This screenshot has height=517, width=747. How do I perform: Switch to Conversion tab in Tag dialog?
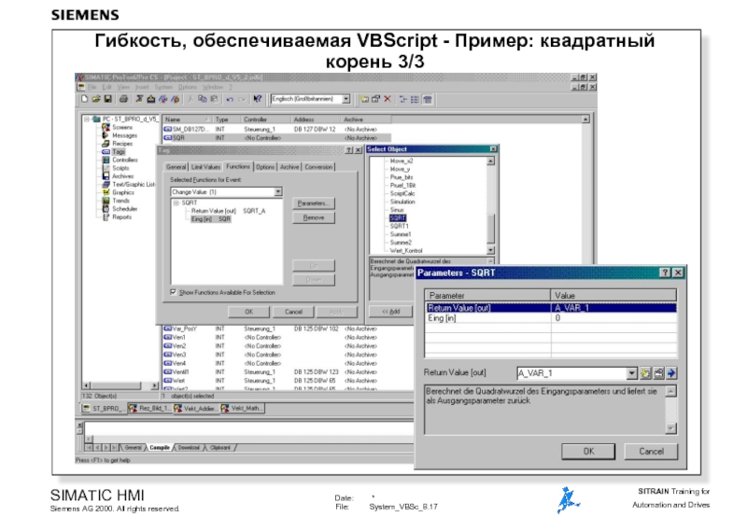(x=318, y=167)
